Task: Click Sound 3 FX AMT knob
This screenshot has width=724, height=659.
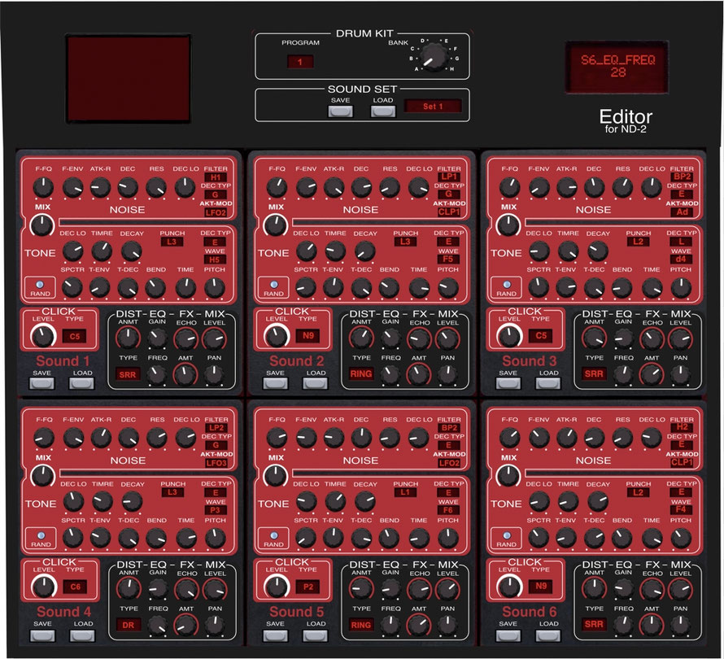Action: coord(652,374)
